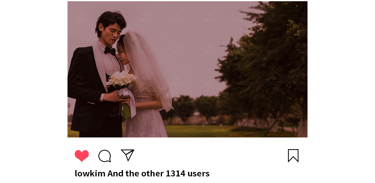Share the post using the paper plane icon
The height and width of the screenshot is (183, 375).
(x=127, y=155)
